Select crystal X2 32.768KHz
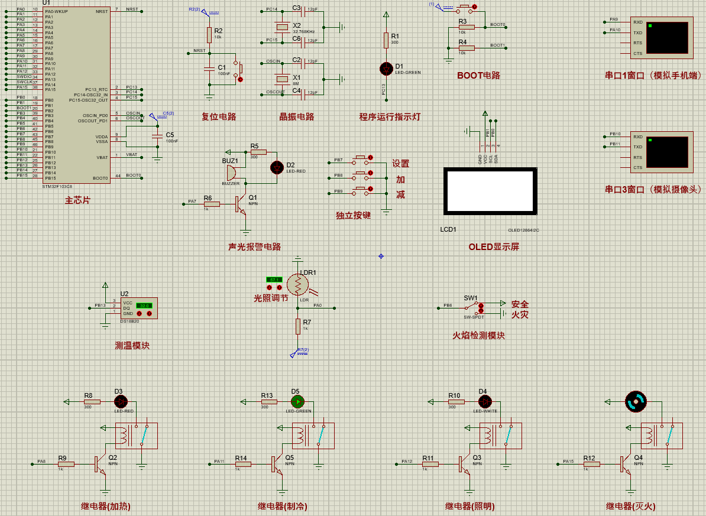This screenshot has height=516, width=706. (x=282, y=27)
